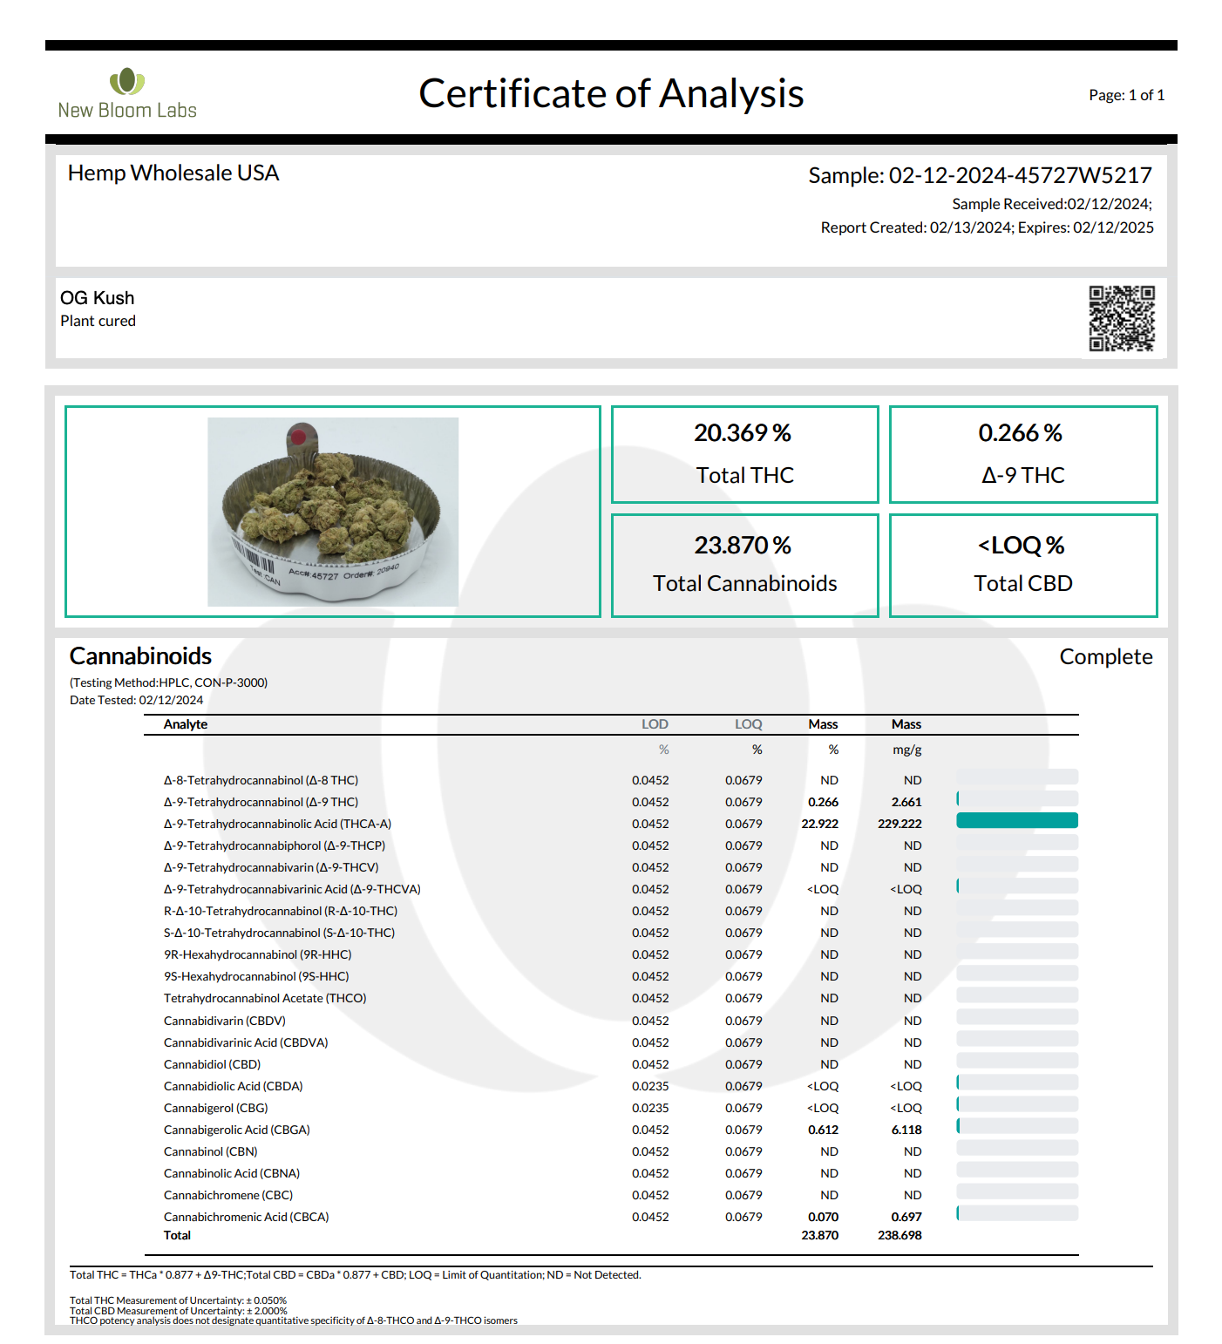Click the Cannabidiolic Acid (CBDA) name

click(x=234, y=1086)
